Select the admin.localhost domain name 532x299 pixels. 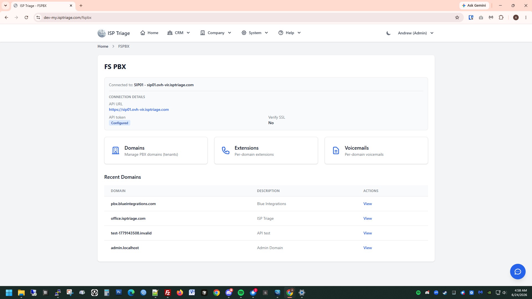tap(125, 248)
